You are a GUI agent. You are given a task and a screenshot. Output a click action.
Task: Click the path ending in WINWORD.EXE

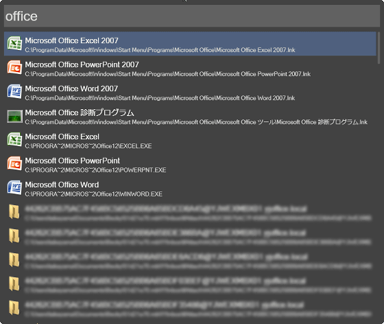(x=93, y=194)
